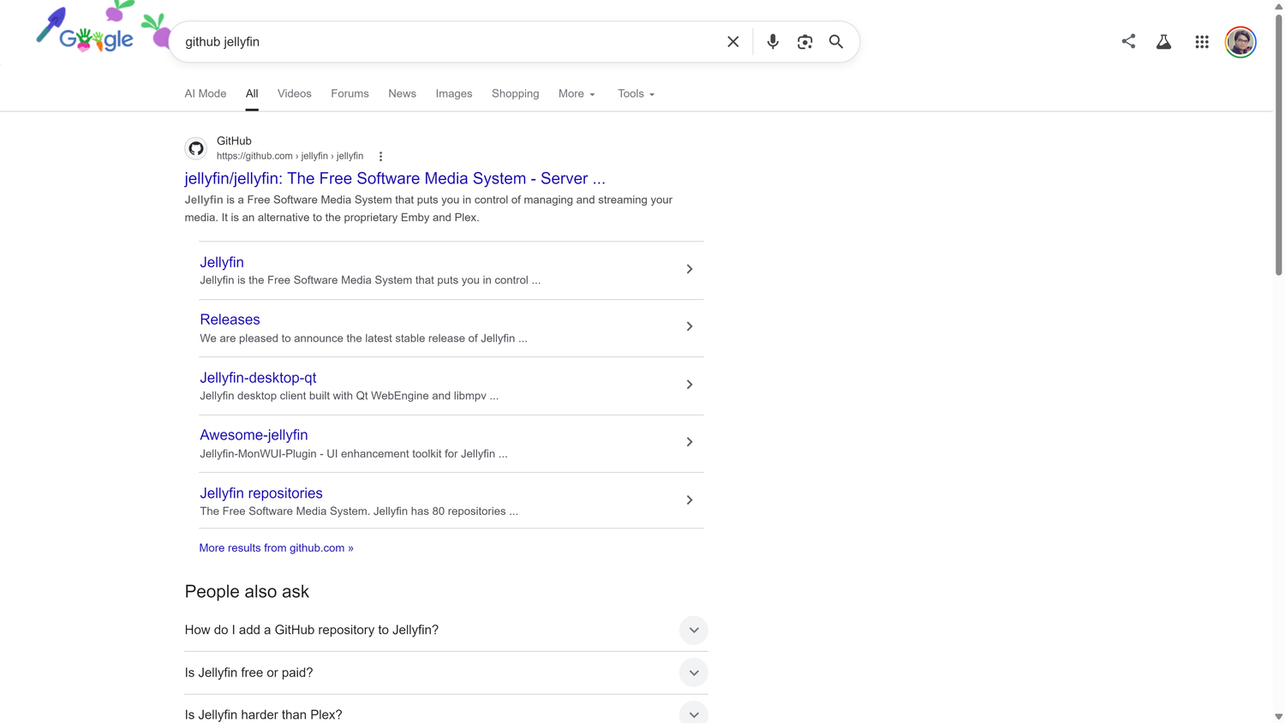Viewport: 1285px width, 723px height.
Task: Open the Tools dropdown
Action: coord(636,93)
